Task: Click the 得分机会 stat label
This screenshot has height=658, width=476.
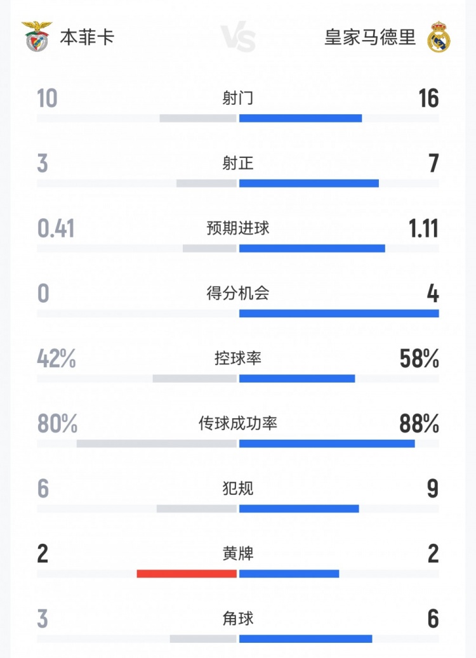Action: pyautogui.click(x=238, y=293)
